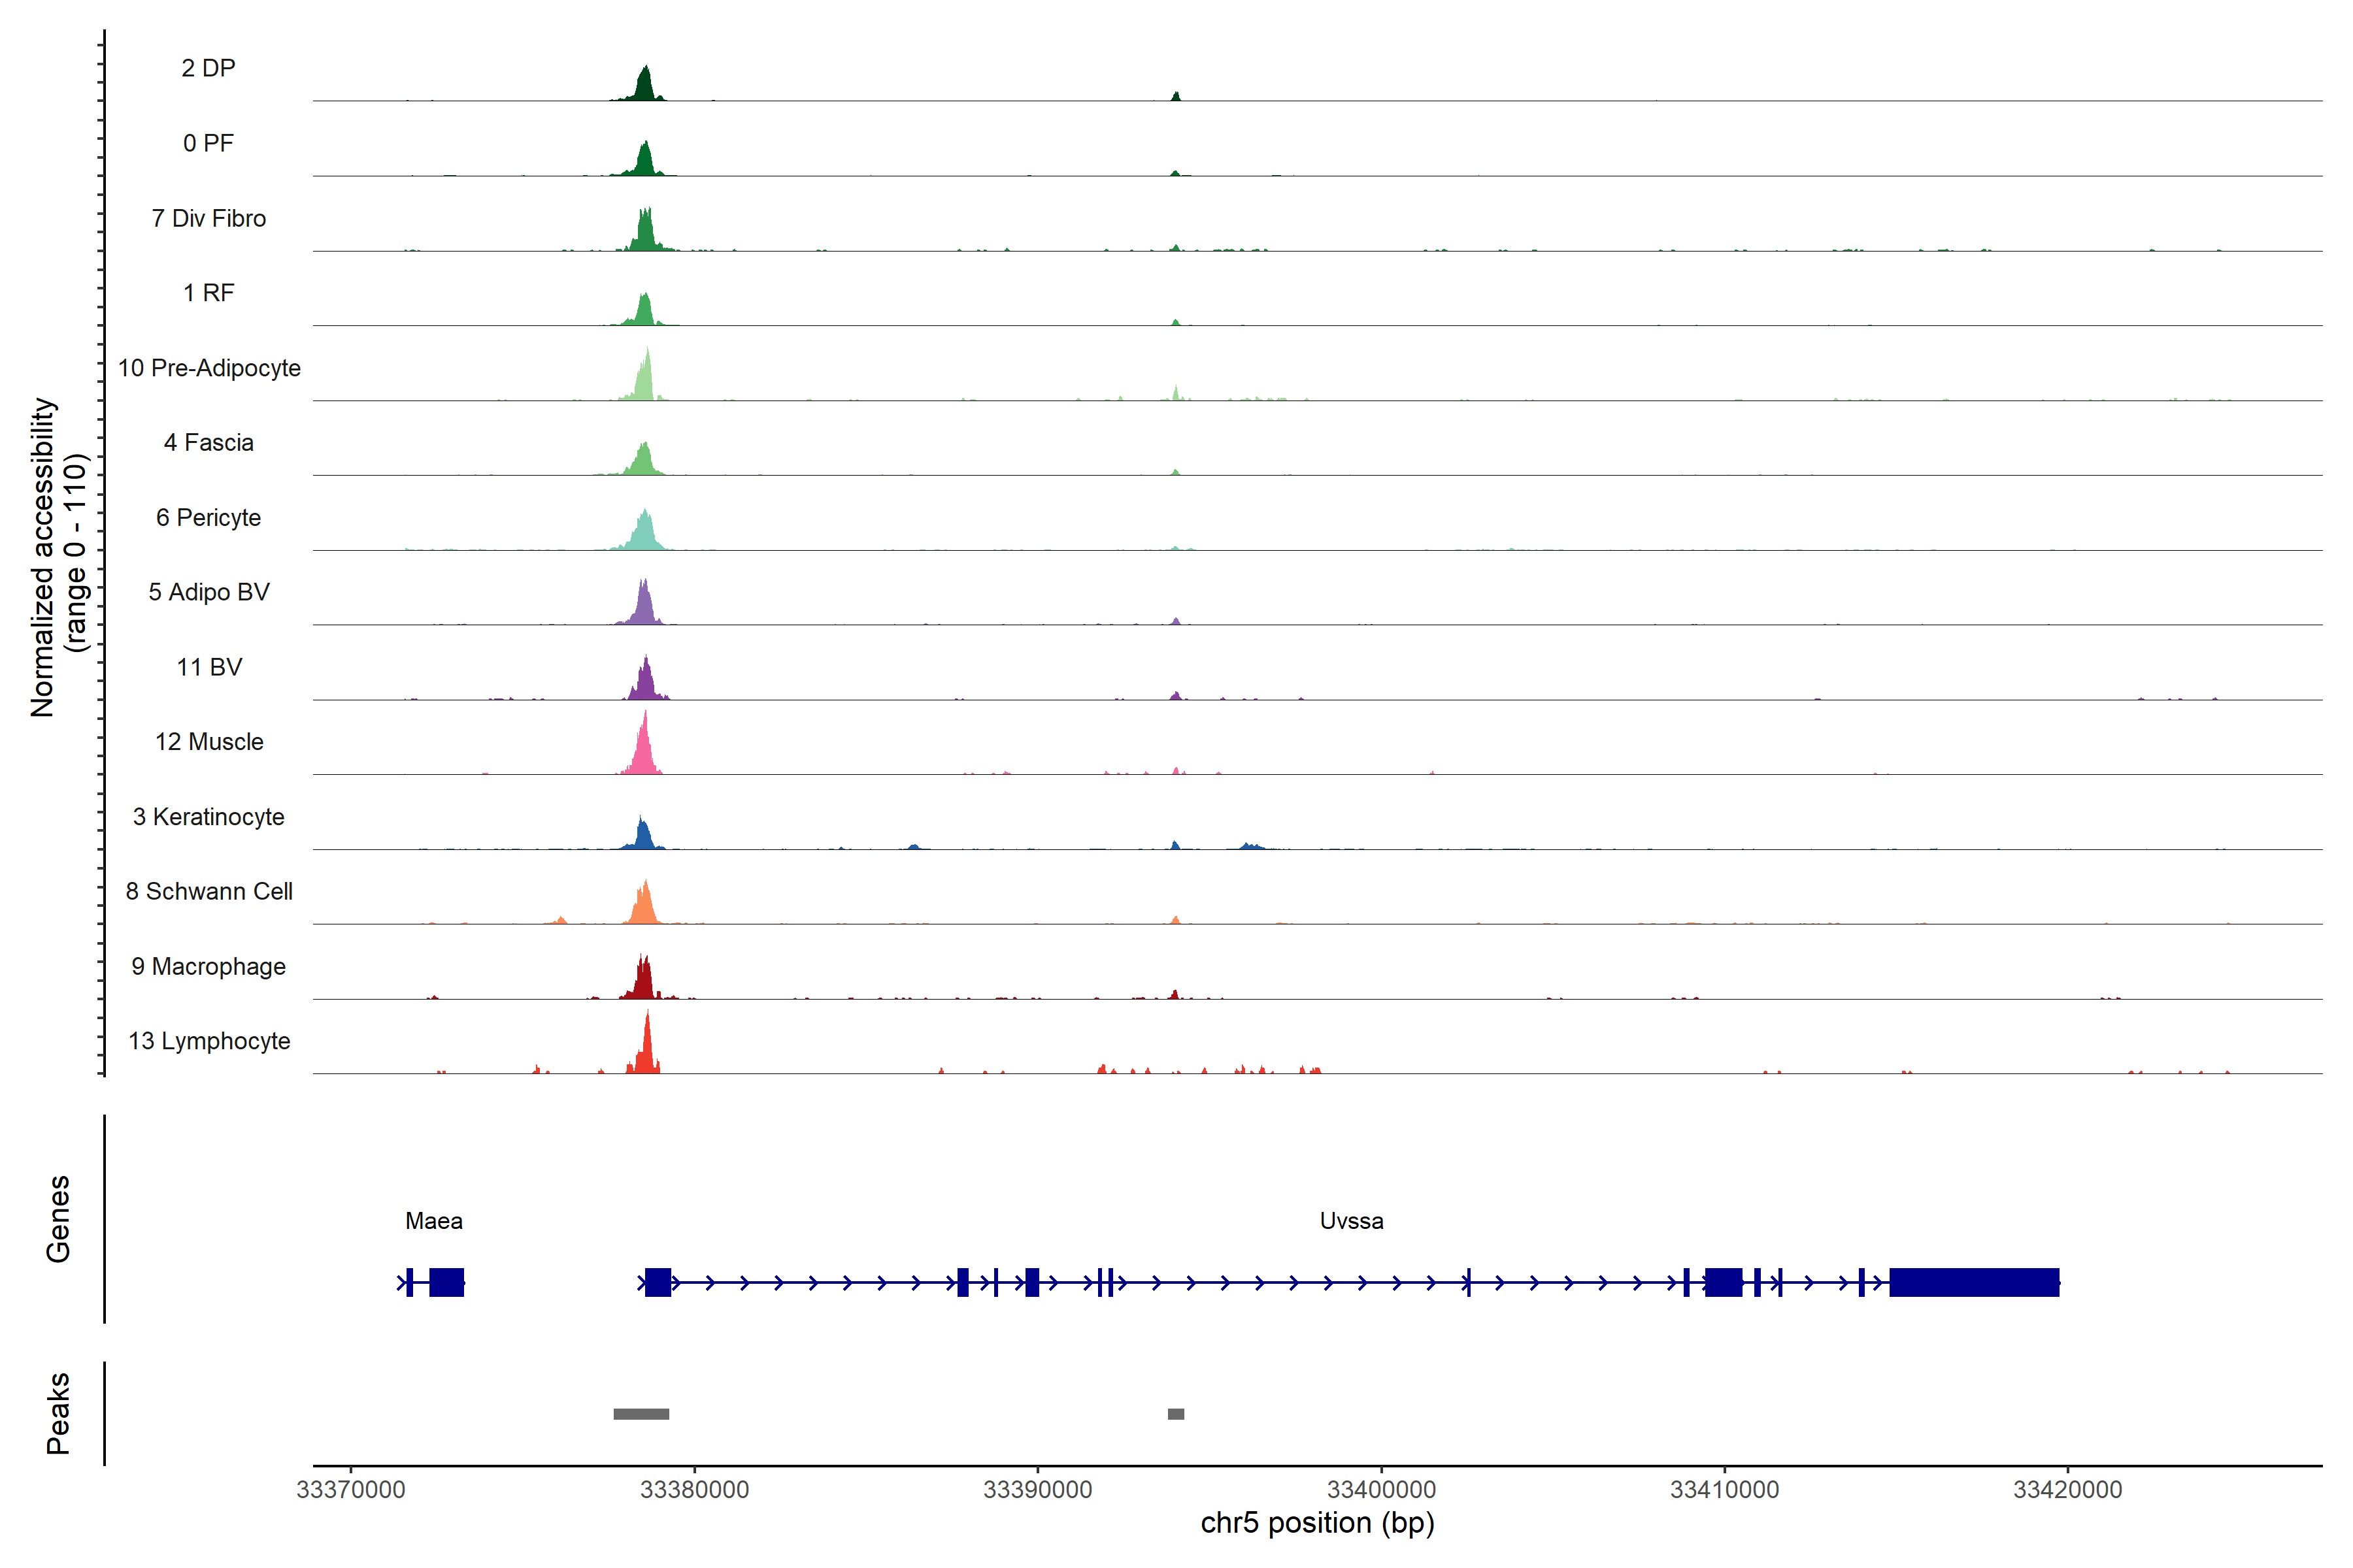The image size is (2353, 1568).
Task: Click the 2 DP track label
Action: 208,68
